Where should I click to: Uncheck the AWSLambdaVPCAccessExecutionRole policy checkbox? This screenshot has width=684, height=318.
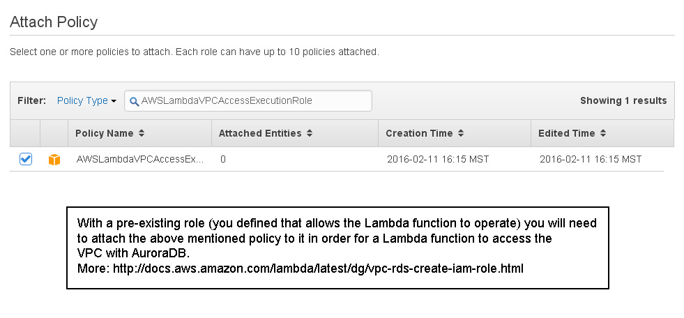[26, 159]
